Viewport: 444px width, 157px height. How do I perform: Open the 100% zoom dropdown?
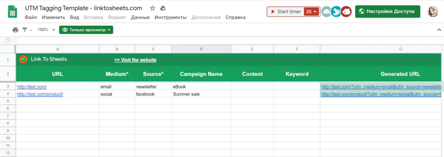[46, 30]
